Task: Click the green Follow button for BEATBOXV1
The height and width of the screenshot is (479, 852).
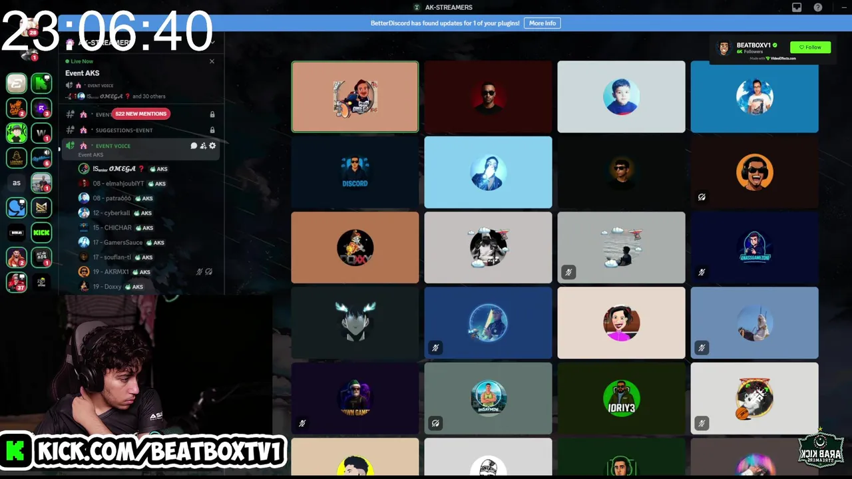Action: (x=810, y=47)
